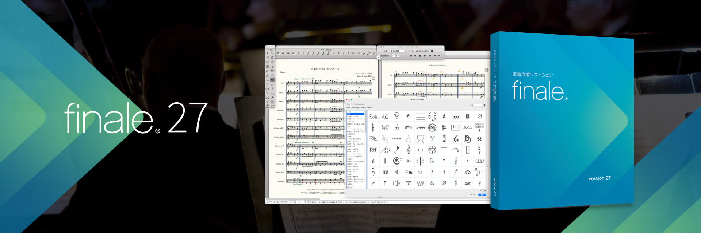The height and width of the screenshot is (233, 701).
Task: Click the Record button in Playback Controller
Action: [x=430, y=56]
